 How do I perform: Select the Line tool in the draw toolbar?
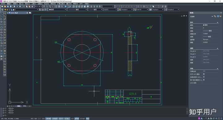coord(2,14)
